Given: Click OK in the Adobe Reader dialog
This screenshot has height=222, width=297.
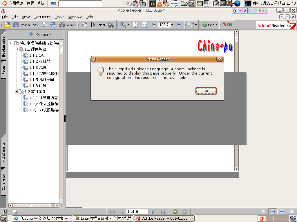Looking at the screenshot, I should [206, 91].
